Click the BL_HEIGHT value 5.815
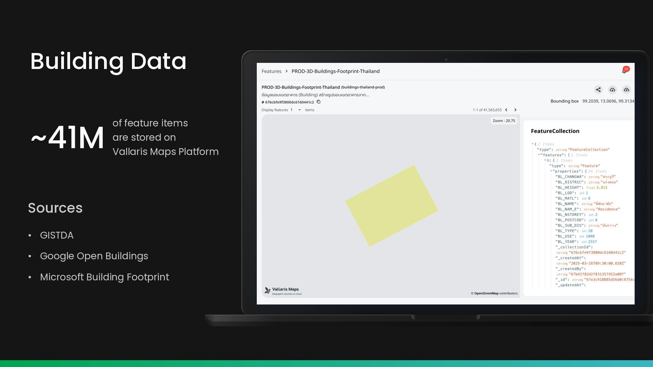 pyautogui.click(x=602, y=188)
